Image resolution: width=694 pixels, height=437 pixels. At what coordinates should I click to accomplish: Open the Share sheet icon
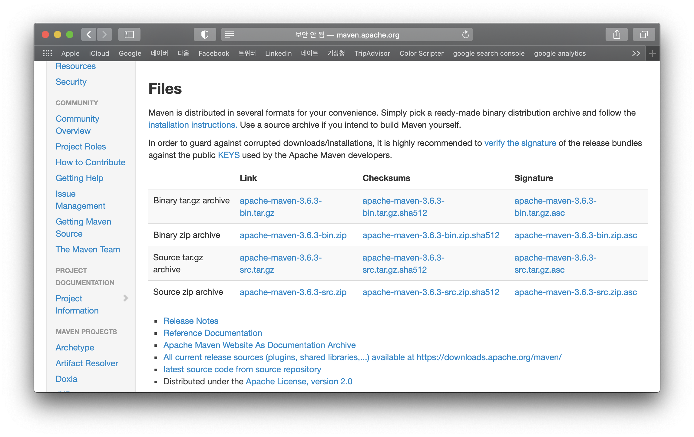(616, 34)
